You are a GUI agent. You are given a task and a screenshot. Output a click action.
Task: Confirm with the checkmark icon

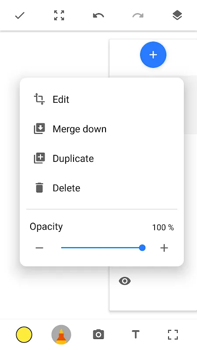coord(20,16)
